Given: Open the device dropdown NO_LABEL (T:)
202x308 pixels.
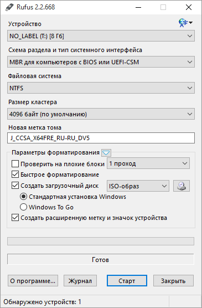Looking at the screenshot, I should (101, 36).
